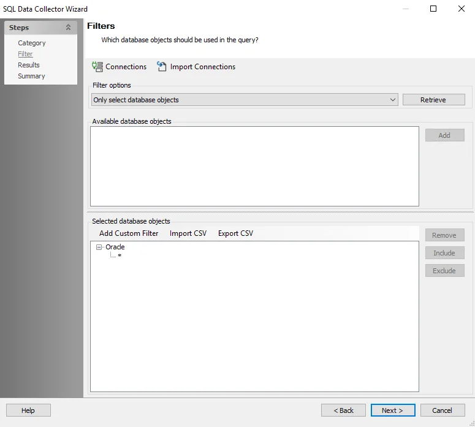This screenshot has height=427, width=475.
Task: Maximize the wizard window
Action: point(433,9)
